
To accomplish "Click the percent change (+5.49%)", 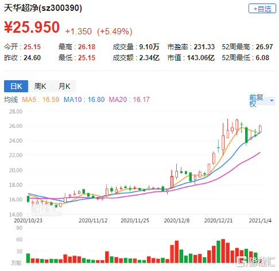I will click(115, 32).
